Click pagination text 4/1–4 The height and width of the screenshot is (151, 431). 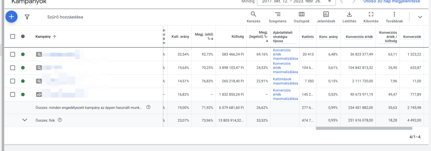pos(415,137)
